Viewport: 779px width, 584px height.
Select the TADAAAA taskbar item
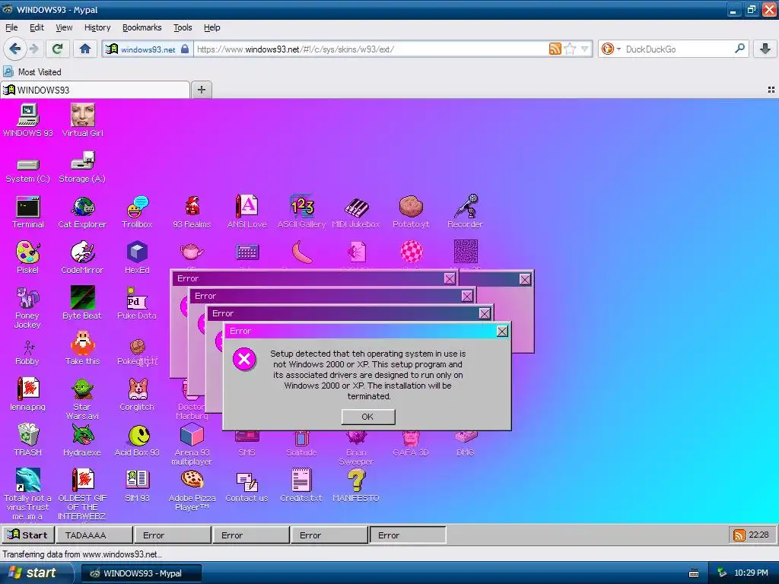pyautogui.click(x=94, y=535)
